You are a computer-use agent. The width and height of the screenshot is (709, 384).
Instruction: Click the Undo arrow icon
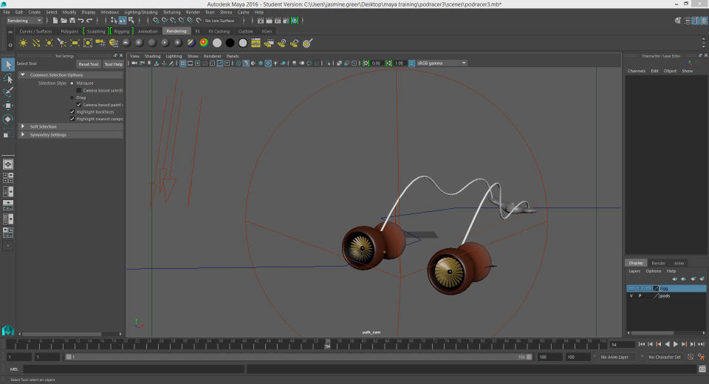point(81,21)
